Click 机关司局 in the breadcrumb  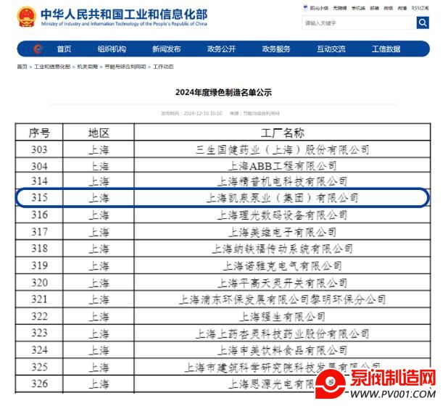pyautogui.click(x=88, y=67)
